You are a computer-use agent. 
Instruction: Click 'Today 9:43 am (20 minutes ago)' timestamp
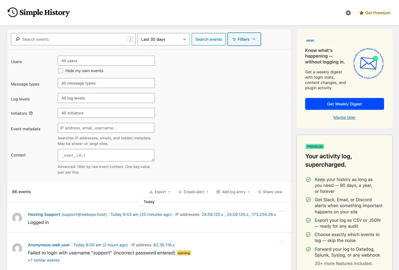(141, 214)
